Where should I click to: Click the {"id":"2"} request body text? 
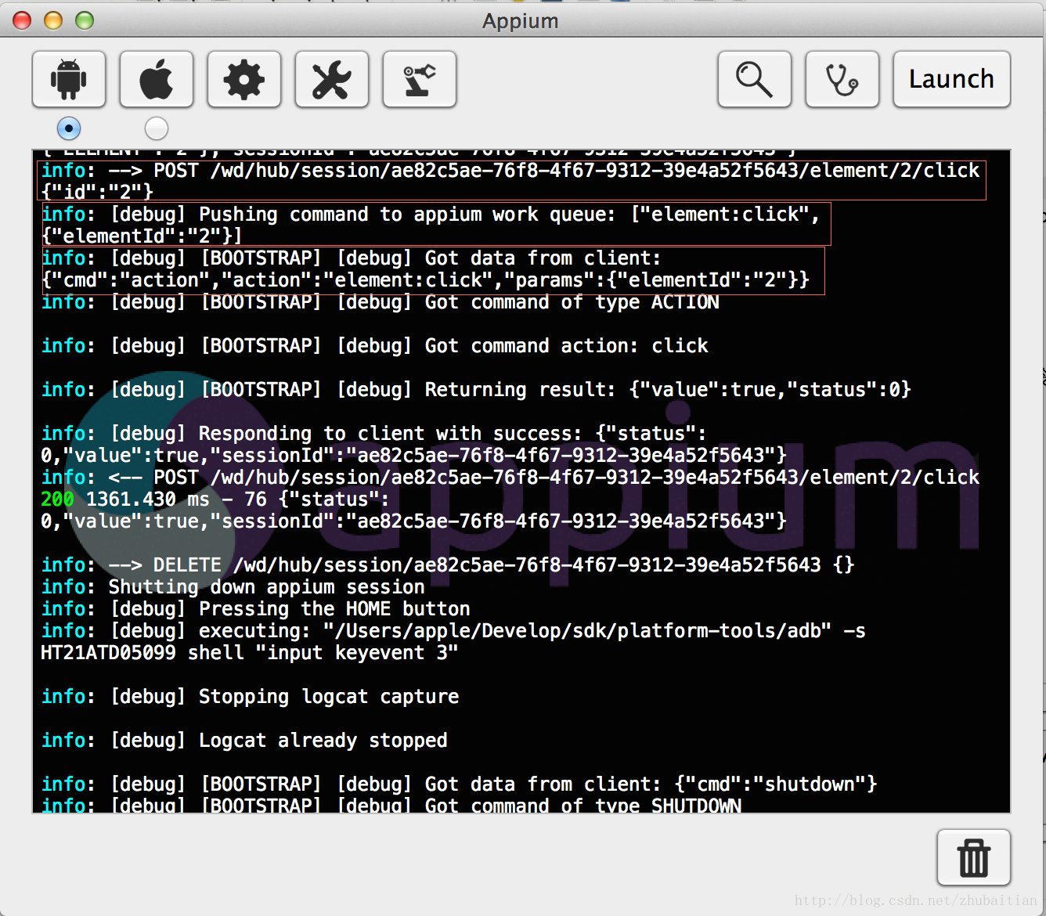click(97, 192)
